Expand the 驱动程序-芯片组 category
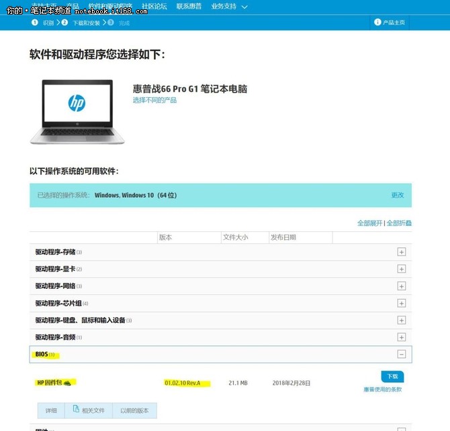 [401, 303]
